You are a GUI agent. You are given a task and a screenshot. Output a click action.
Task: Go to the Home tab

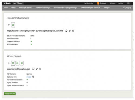tap(6, 8)
